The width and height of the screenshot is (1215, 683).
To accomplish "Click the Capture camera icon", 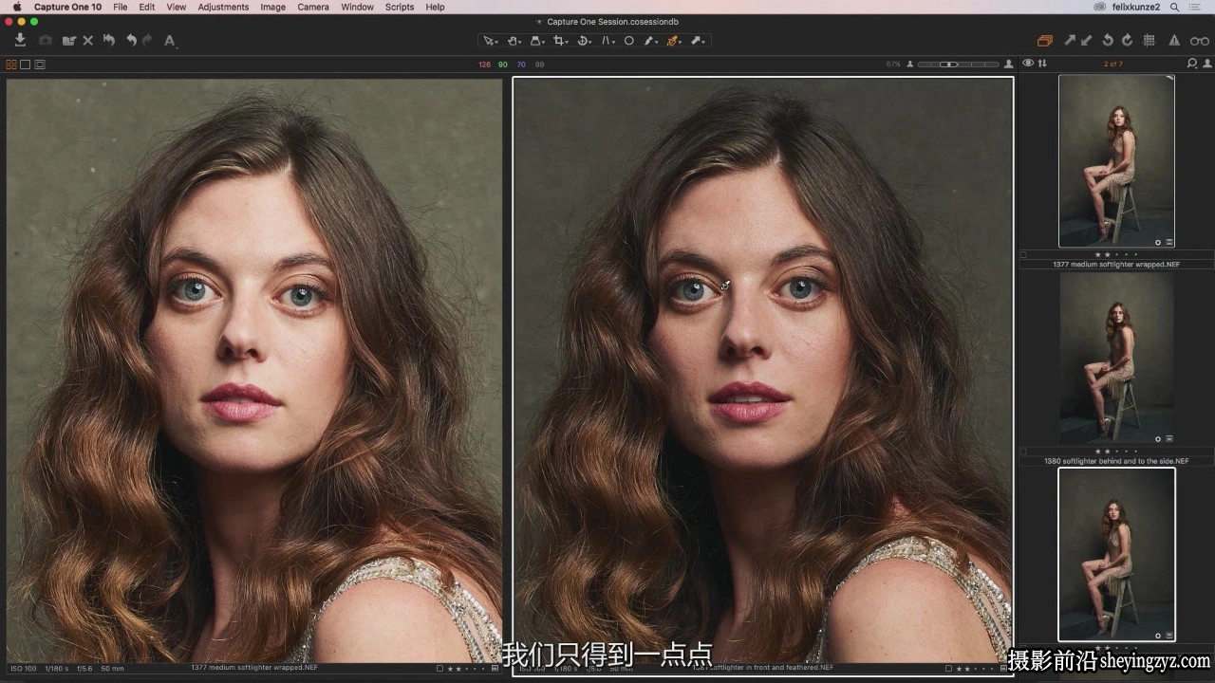I will (x=46, y=41).
